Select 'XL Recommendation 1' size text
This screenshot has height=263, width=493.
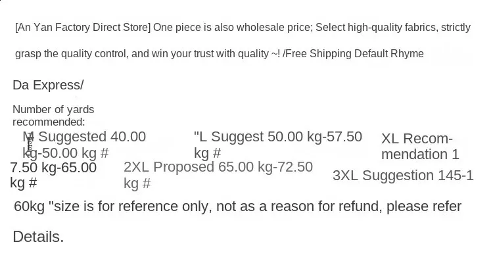tap(420, 146)
